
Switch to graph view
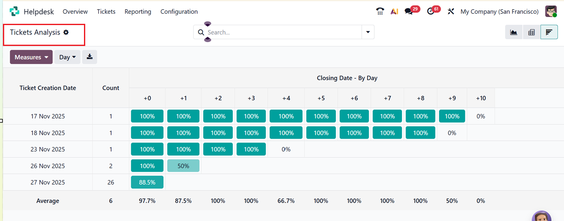point(513,32)
